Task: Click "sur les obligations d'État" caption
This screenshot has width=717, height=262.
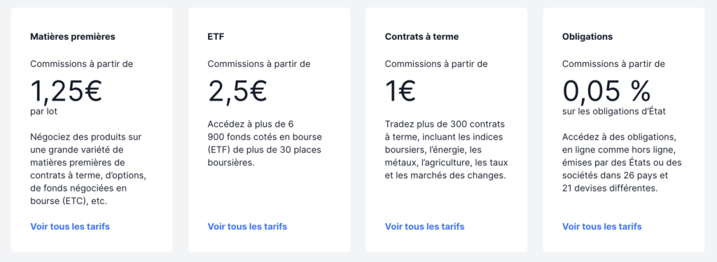Action: tap(614, 111)
